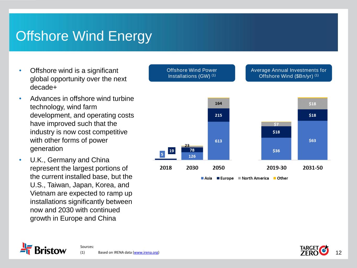Image resolution: width=357 pixels, height=268 pixels.
Task: Click the 126 Asia segment in 2030 bar
Action: [192, 156]
